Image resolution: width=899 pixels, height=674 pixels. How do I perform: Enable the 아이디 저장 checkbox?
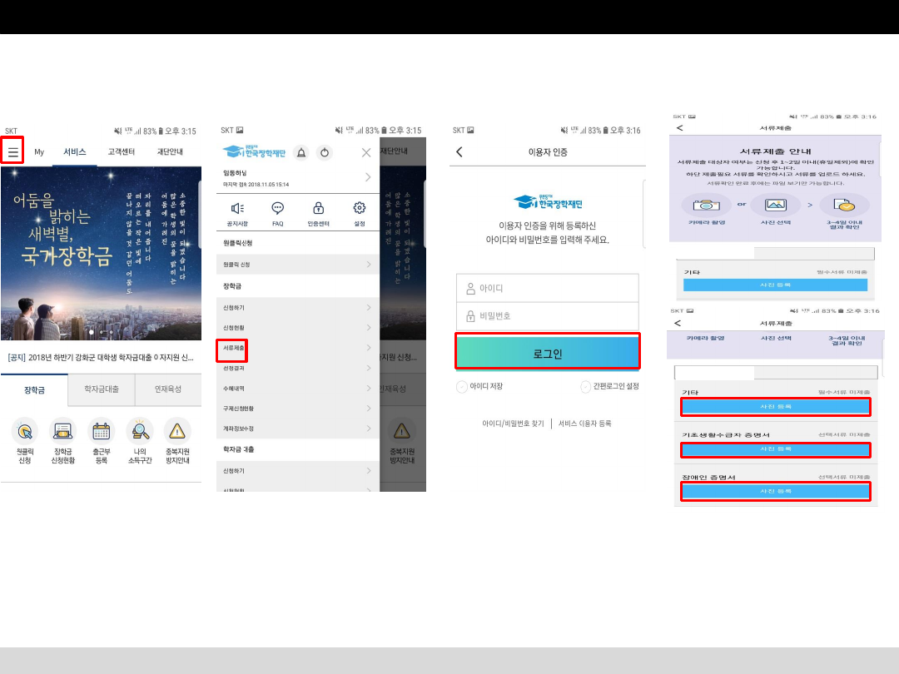[462, 387]
